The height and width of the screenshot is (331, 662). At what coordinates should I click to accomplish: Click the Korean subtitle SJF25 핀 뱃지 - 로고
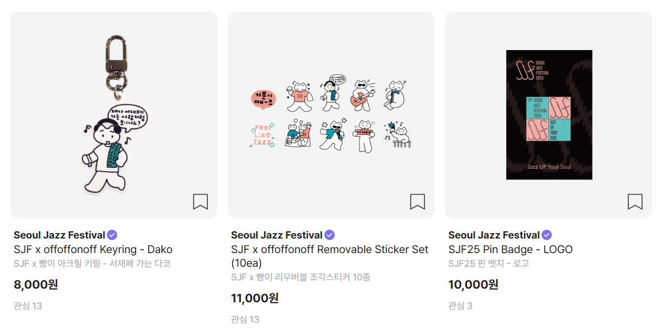click(489, 264)
